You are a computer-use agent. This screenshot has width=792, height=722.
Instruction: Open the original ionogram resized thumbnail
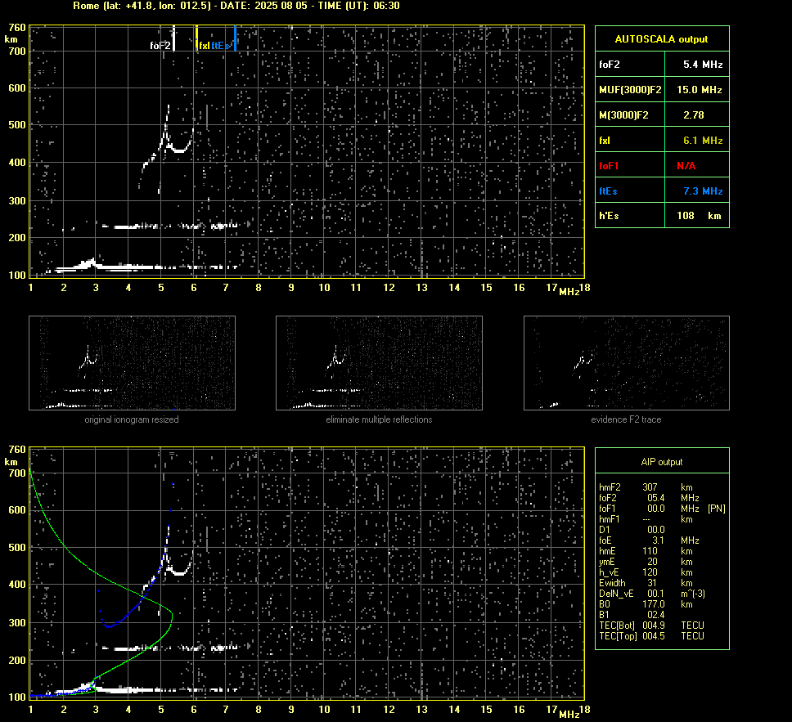pyautogui.click(x=132, y=363)
